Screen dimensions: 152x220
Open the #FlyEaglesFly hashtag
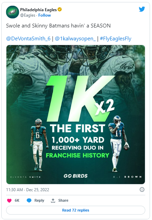pyautogui.click(x=116, y=39)
